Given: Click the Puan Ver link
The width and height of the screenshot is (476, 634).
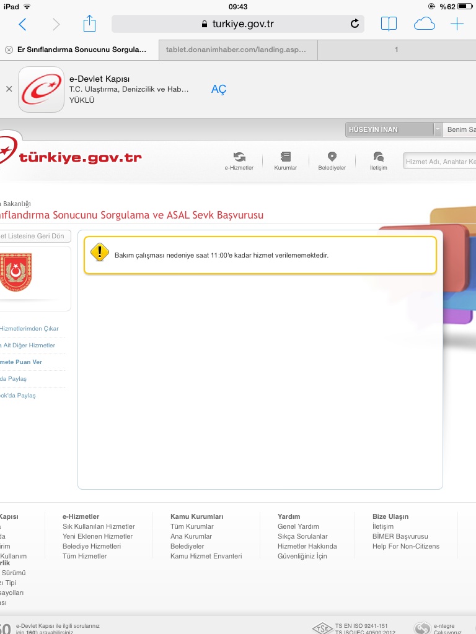Looking at the screenshot, I should click(21, 362).
